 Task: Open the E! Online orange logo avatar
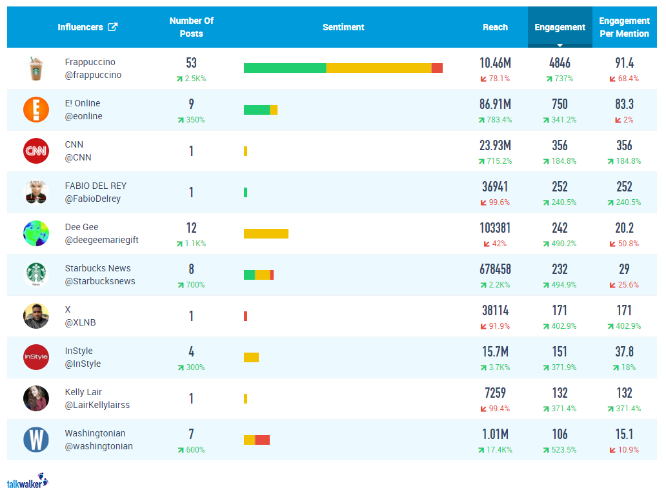pos(36,110)
